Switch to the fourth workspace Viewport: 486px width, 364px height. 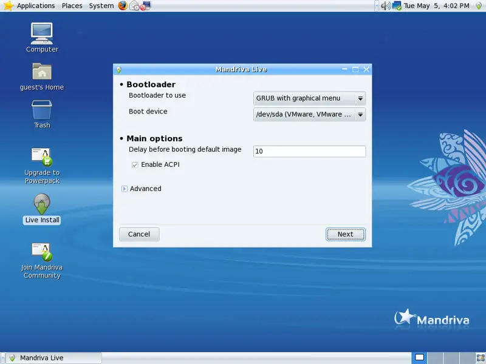[467, 358]
